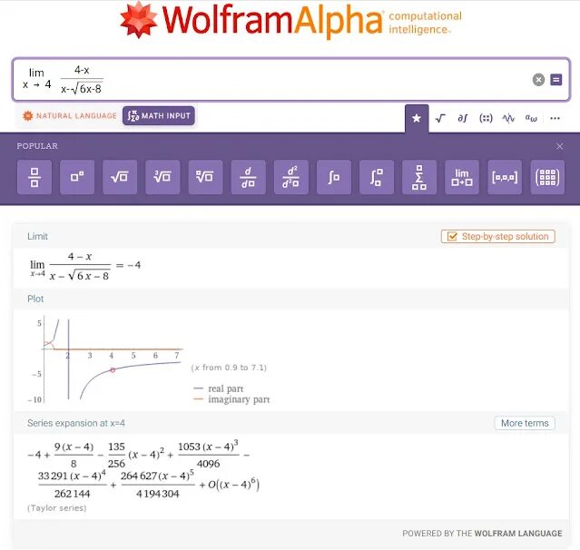Click the 'imaginary part' legend entry
580x550 pixels.
[x=231, y=399]
